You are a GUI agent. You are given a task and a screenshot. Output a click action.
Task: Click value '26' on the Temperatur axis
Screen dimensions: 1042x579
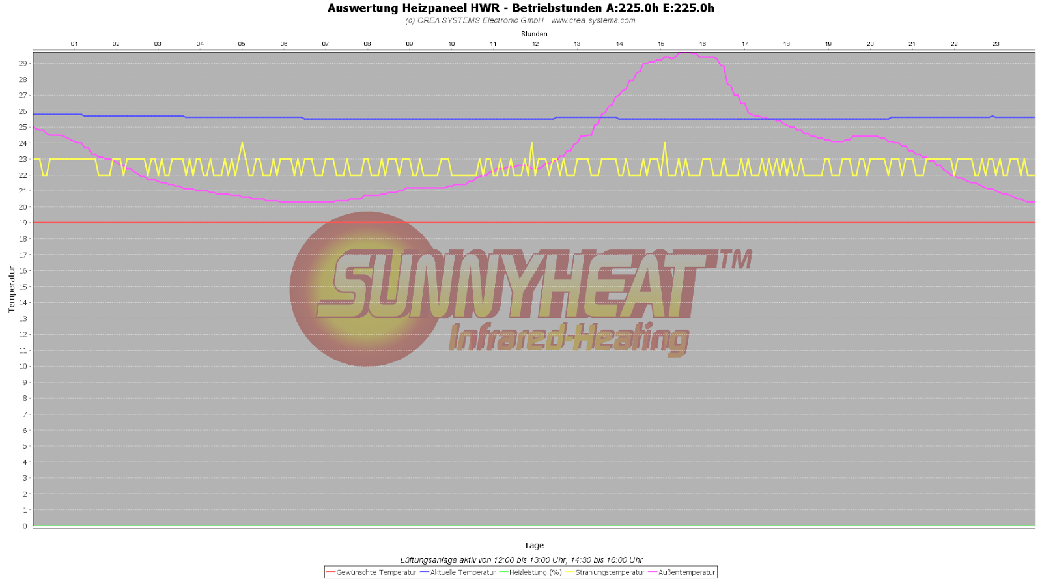[x=23, y=111]
